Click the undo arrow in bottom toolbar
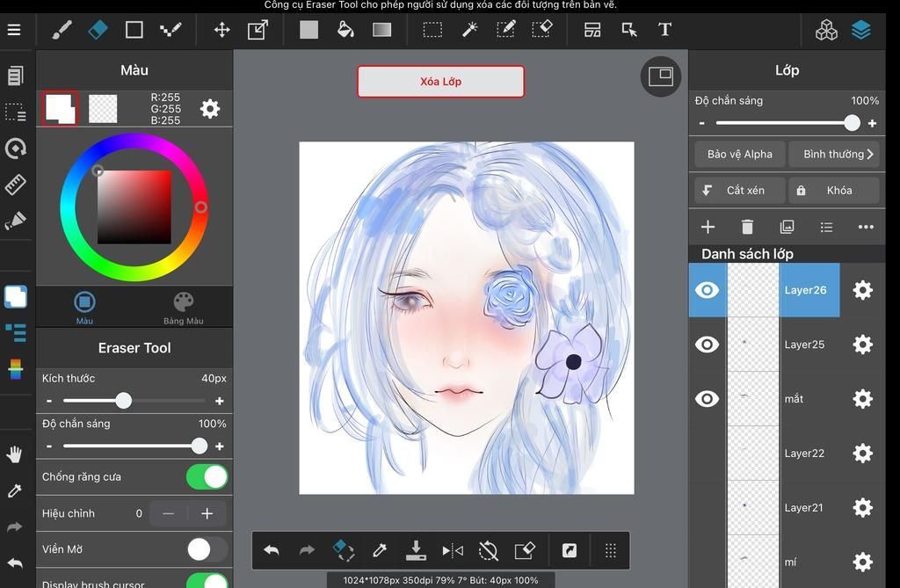 pos(272,551)
